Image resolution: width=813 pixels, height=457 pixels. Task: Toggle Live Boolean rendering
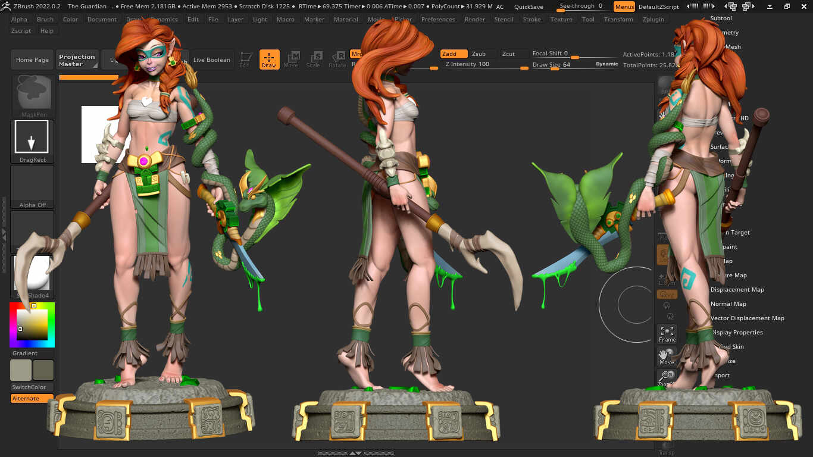pyautogui.click(x=211, y=60)
